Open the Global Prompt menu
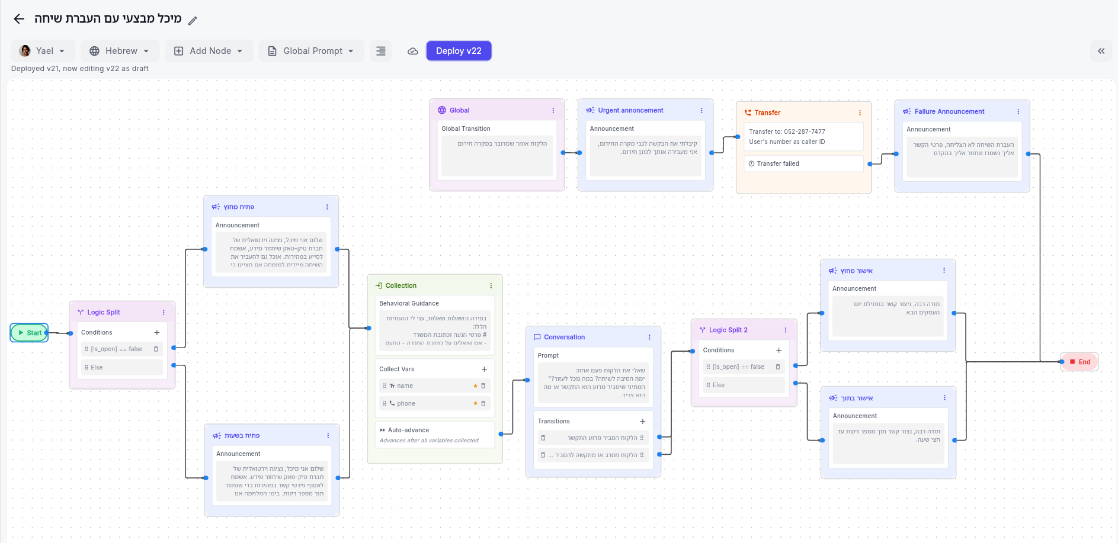The image size is (1118, 543). 311,51
